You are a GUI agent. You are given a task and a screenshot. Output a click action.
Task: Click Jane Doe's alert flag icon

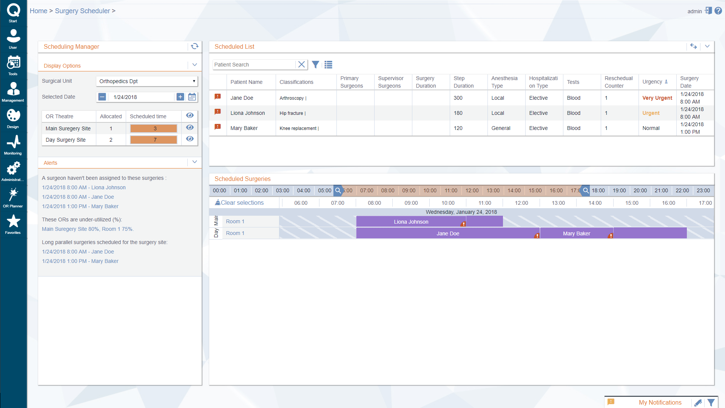point(217,97)
